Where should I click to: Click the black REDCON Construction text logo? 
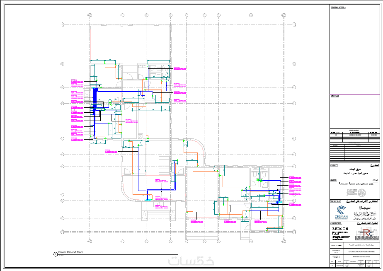(x=340, y=234)
